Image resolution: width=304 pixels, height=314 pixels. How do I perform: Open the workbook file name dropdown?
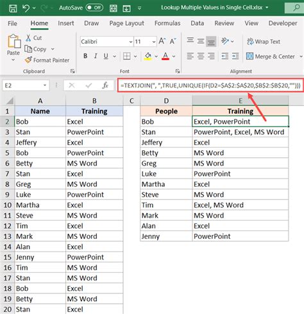[x=267, y=8]
